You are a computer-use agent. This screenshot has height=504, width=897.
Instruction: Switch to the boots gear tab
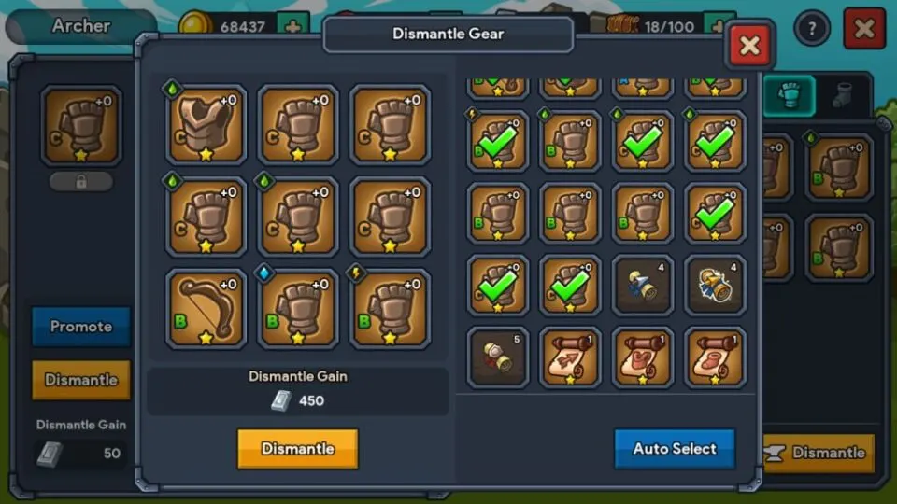[x=842, y=96]
